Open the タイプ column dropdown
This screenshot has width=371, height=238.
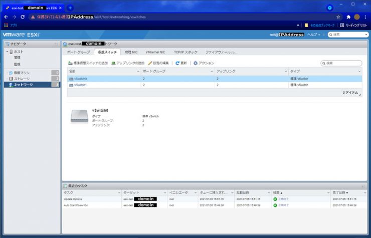[359, 72]
